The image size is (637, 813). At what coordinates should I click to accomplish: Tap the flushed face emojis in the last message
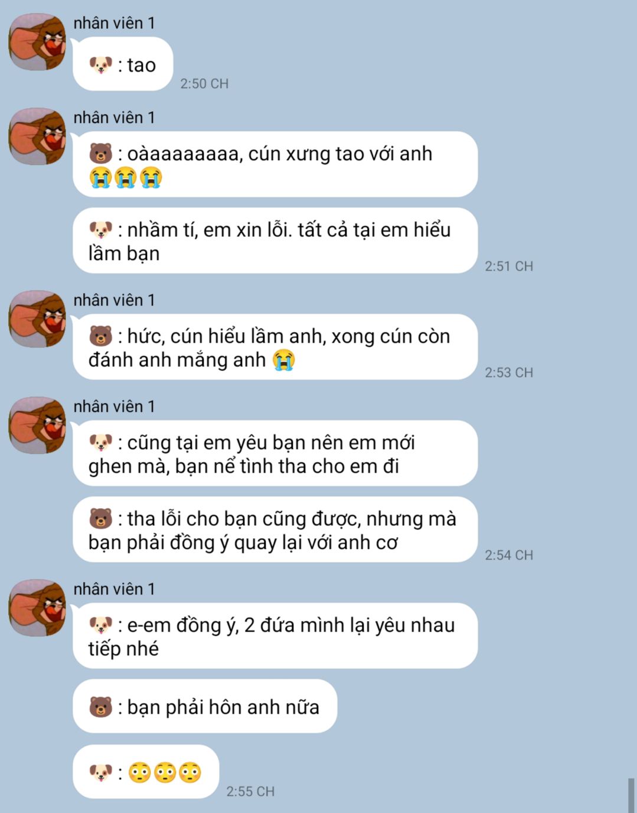165,772
